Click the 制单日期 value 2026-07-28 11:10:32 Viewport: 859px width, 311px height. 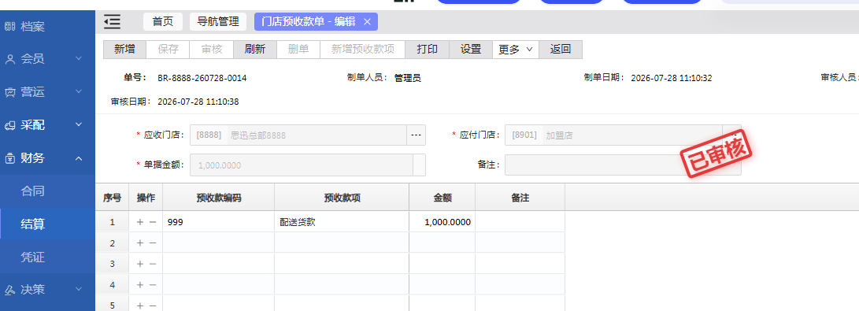pyautogui.click(x=671, y=78)
